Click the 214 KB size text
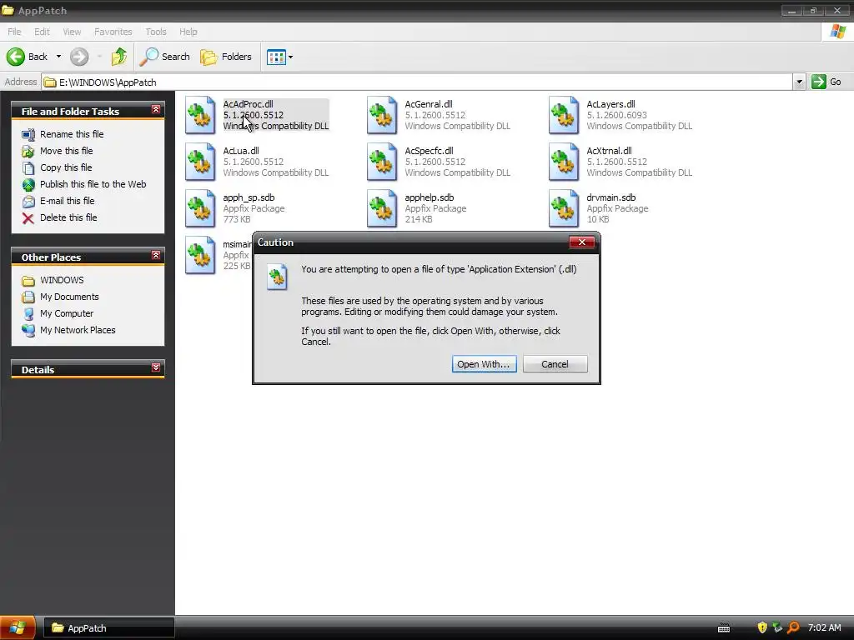Screen dimensions: 854x640 click(x=419, y=219)
